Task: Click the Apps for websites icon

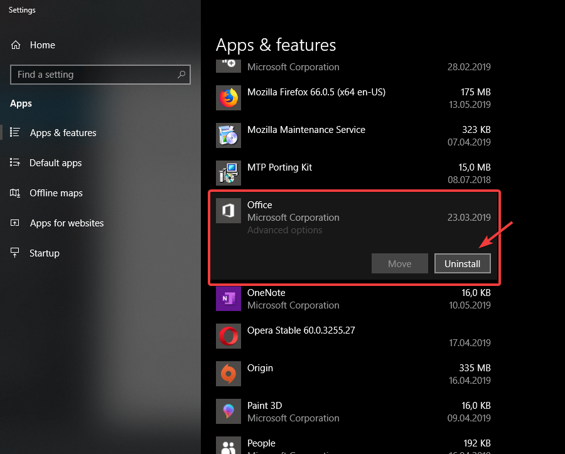Action: pyautogui.click(x=15, y=223)
